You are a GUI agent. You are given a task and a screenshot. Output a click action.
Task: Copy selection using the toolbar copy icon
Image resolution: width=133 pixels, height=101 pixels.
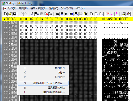coord(37,14)
